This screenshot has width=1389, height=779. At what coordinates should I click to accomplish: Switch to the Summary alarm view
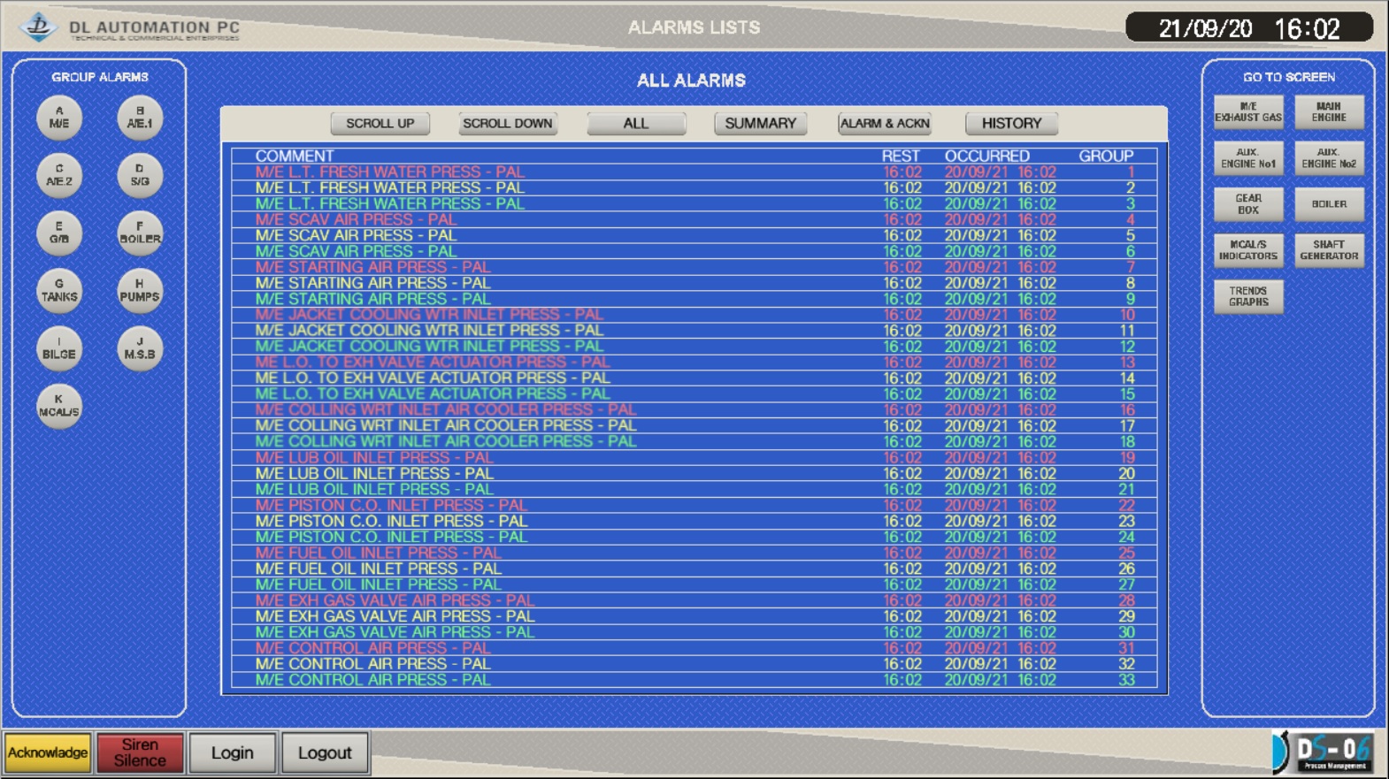click(760, 124)
